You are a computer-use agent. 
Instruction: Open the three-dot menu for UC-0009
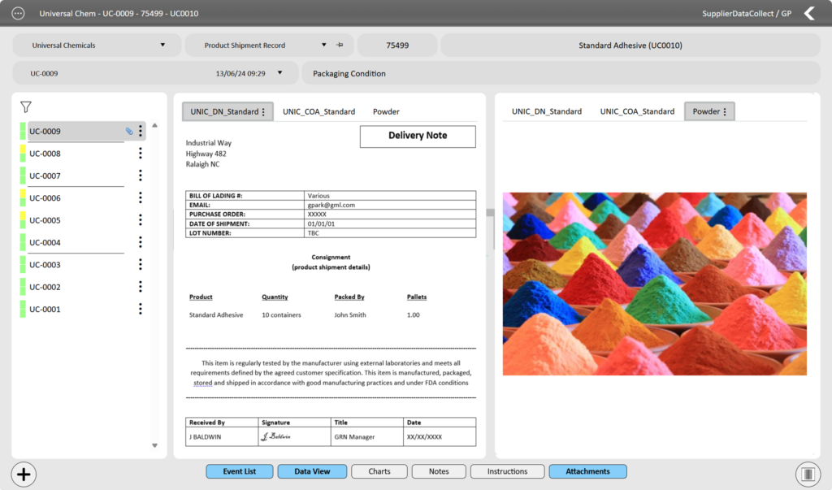[x=140, y=131]
